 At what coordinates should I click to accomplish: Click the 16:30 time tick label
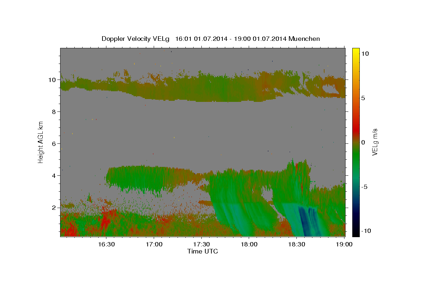[x=106, y=244]
